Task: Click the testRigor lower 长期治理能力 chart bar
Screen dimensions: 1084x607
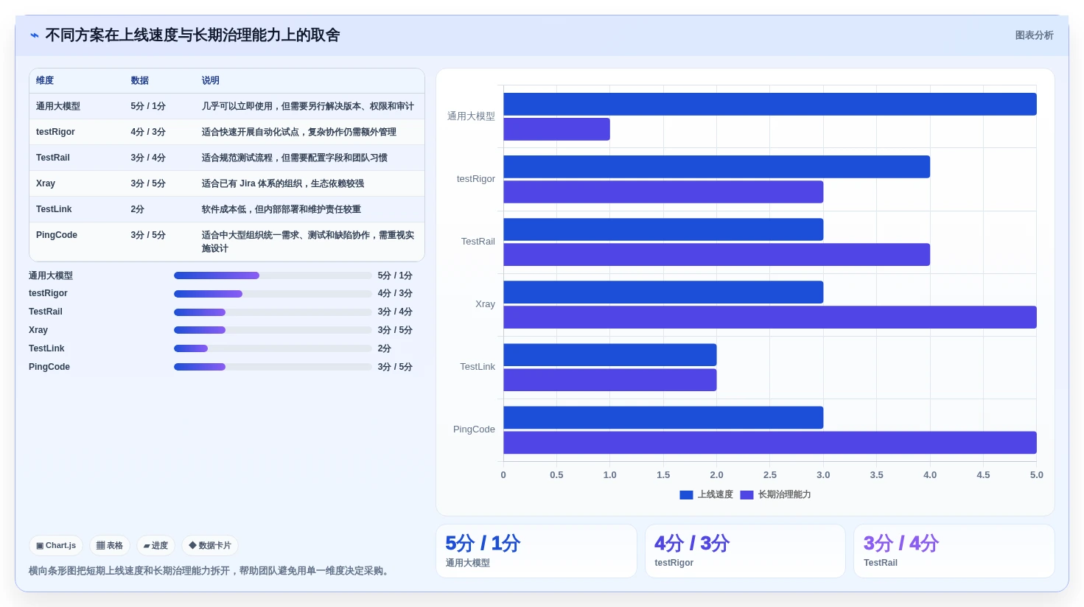Action: (x=663, y=192)
